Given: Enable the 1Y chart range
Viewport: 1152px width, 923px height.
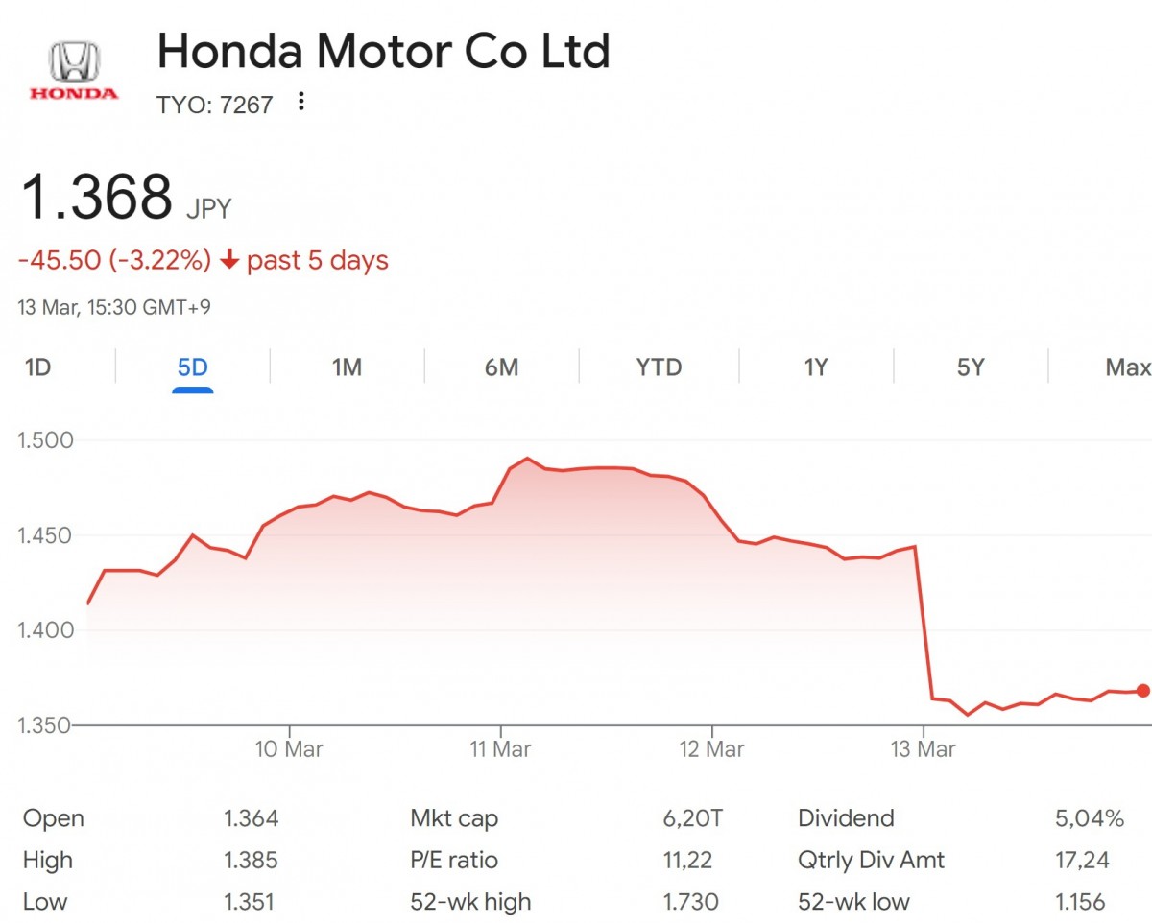Looking at the screenshot, I should 814,367.
